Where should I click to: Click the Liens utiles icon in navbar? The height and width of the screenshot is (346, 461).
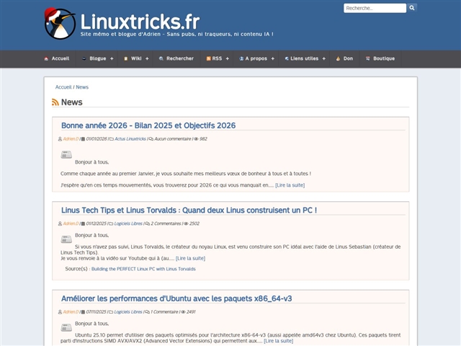click(x=287, y=58)
